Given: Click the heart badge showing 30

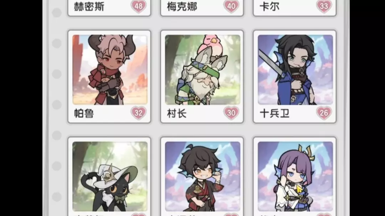Looking at the screenshot, I should (231, 113).
